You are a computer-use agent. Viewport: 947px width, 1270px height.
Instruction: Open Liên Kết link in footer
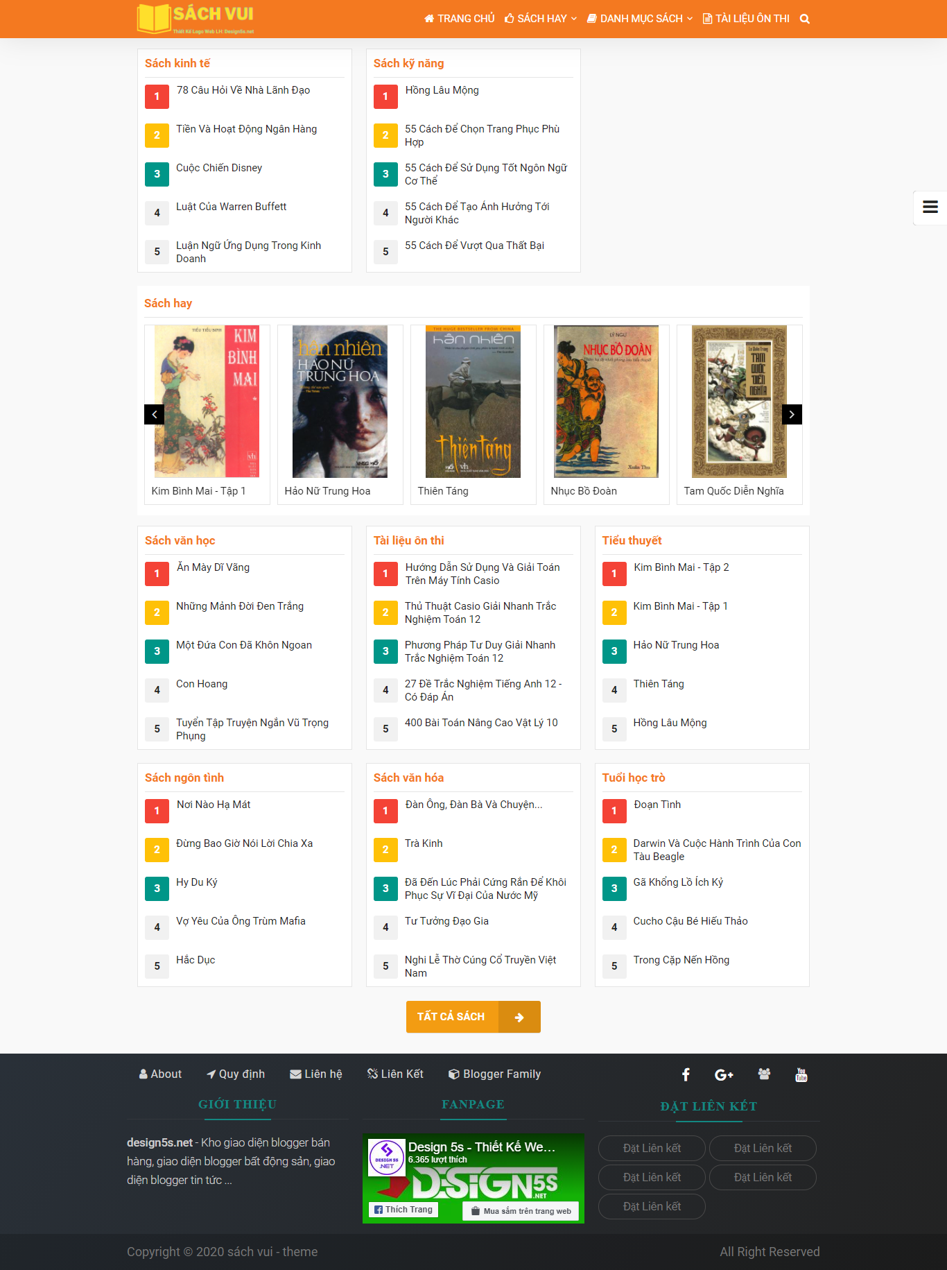pyautogui.click(x=395, y=1074)
